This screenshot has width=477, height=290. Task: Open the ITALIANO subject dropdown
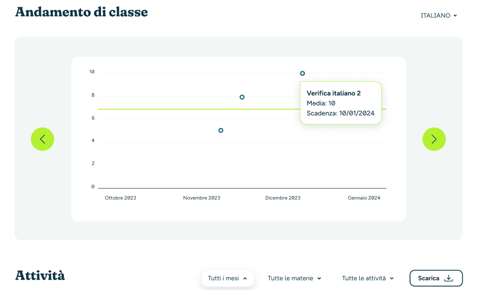[x=438, y=16]
